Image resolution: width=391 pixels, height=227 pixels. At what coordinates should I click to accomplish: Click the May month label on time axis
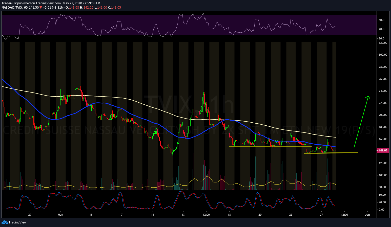tap(60, 215)
